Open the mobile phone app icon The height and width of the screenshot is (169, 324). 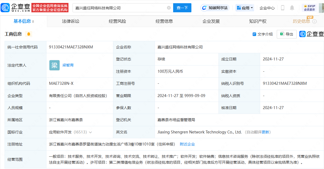pyautogui.click(x=282, y=8)
